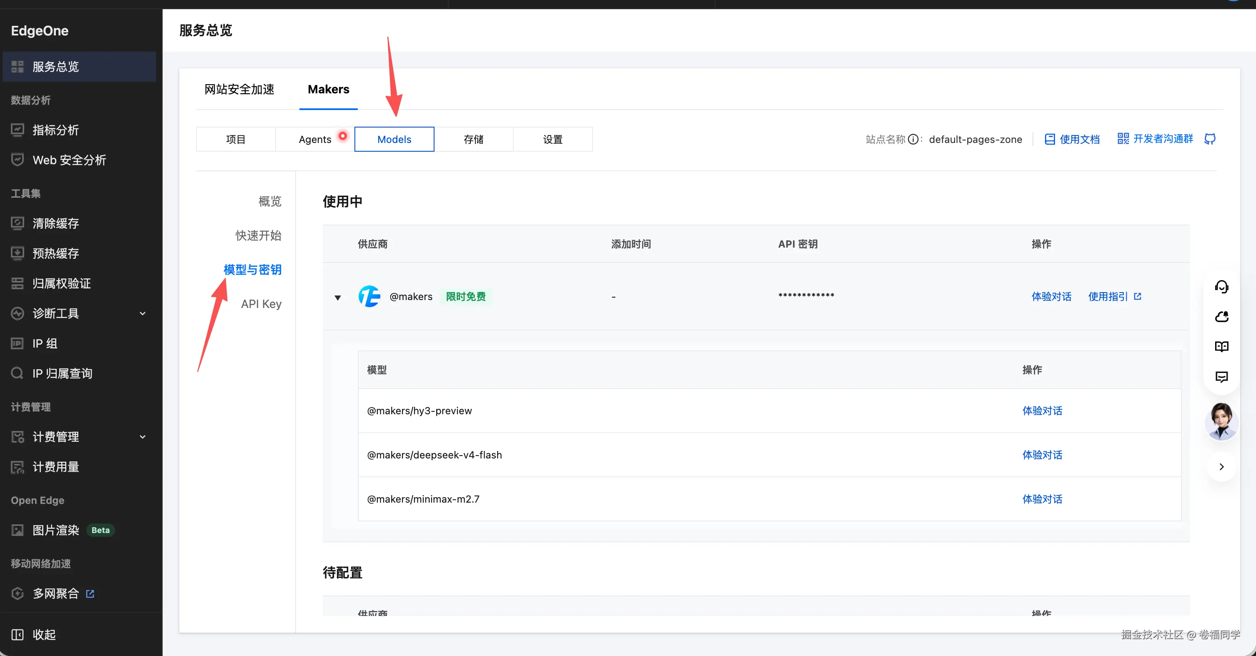Click the Web 安全分析 shield icon

[x=18, y=160]
